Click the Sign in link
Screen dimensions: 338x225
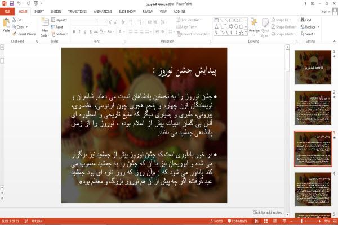pyautogui.click(x=326, y=11)
